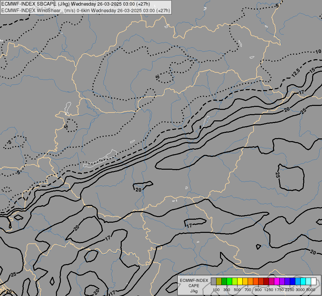
Task: Click the 900 legend tick label
Action: point(258,290)
